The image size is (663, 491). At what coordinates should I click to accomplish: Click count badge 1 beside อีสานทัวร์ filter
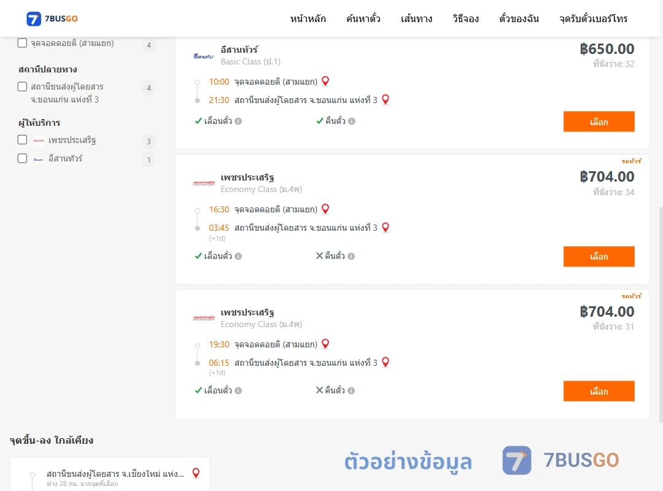coord(149,160)
